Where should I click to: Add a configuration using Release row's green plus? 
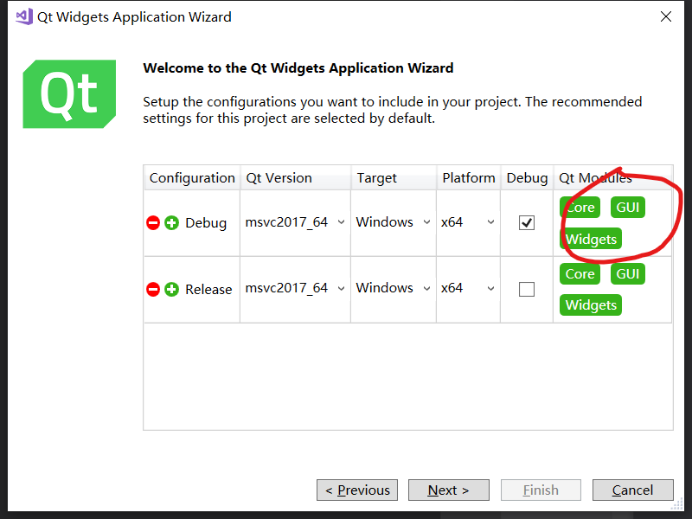click(171, 290)
